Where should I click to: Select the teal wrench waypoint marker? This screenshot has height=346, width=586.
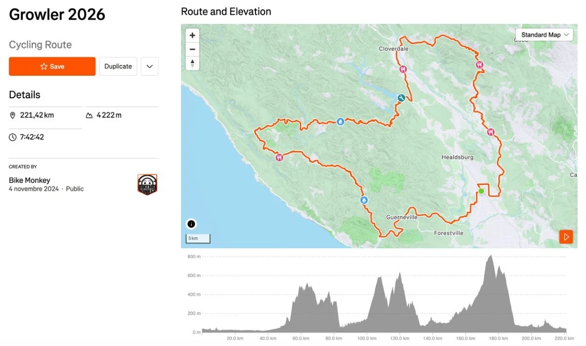(x=401, y=98)
